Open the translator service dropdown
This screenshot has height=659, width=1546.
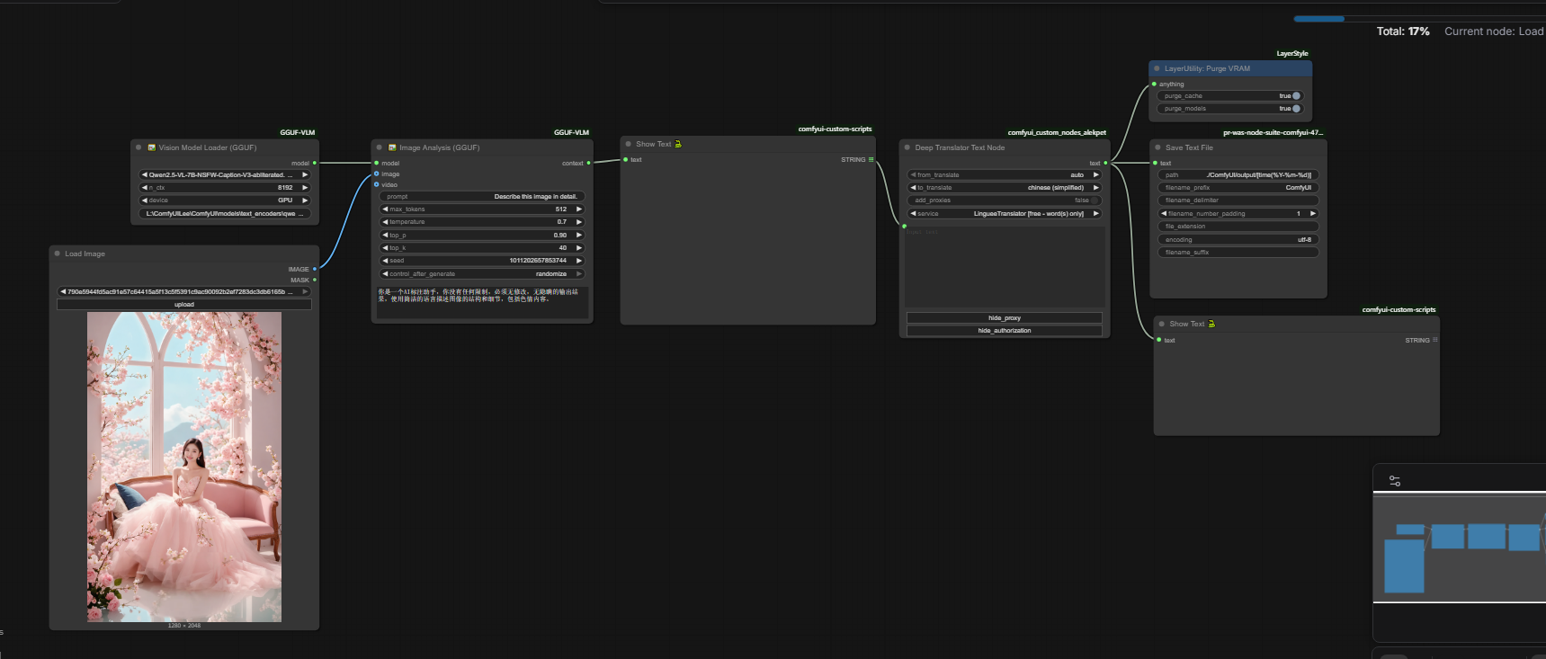[1005, 214]
